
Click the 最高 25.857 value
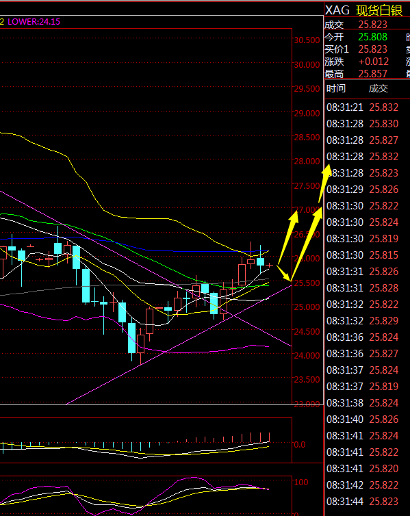372,74
